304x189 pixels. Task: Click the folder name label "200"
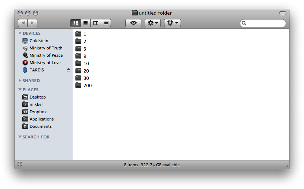[88, 85]
